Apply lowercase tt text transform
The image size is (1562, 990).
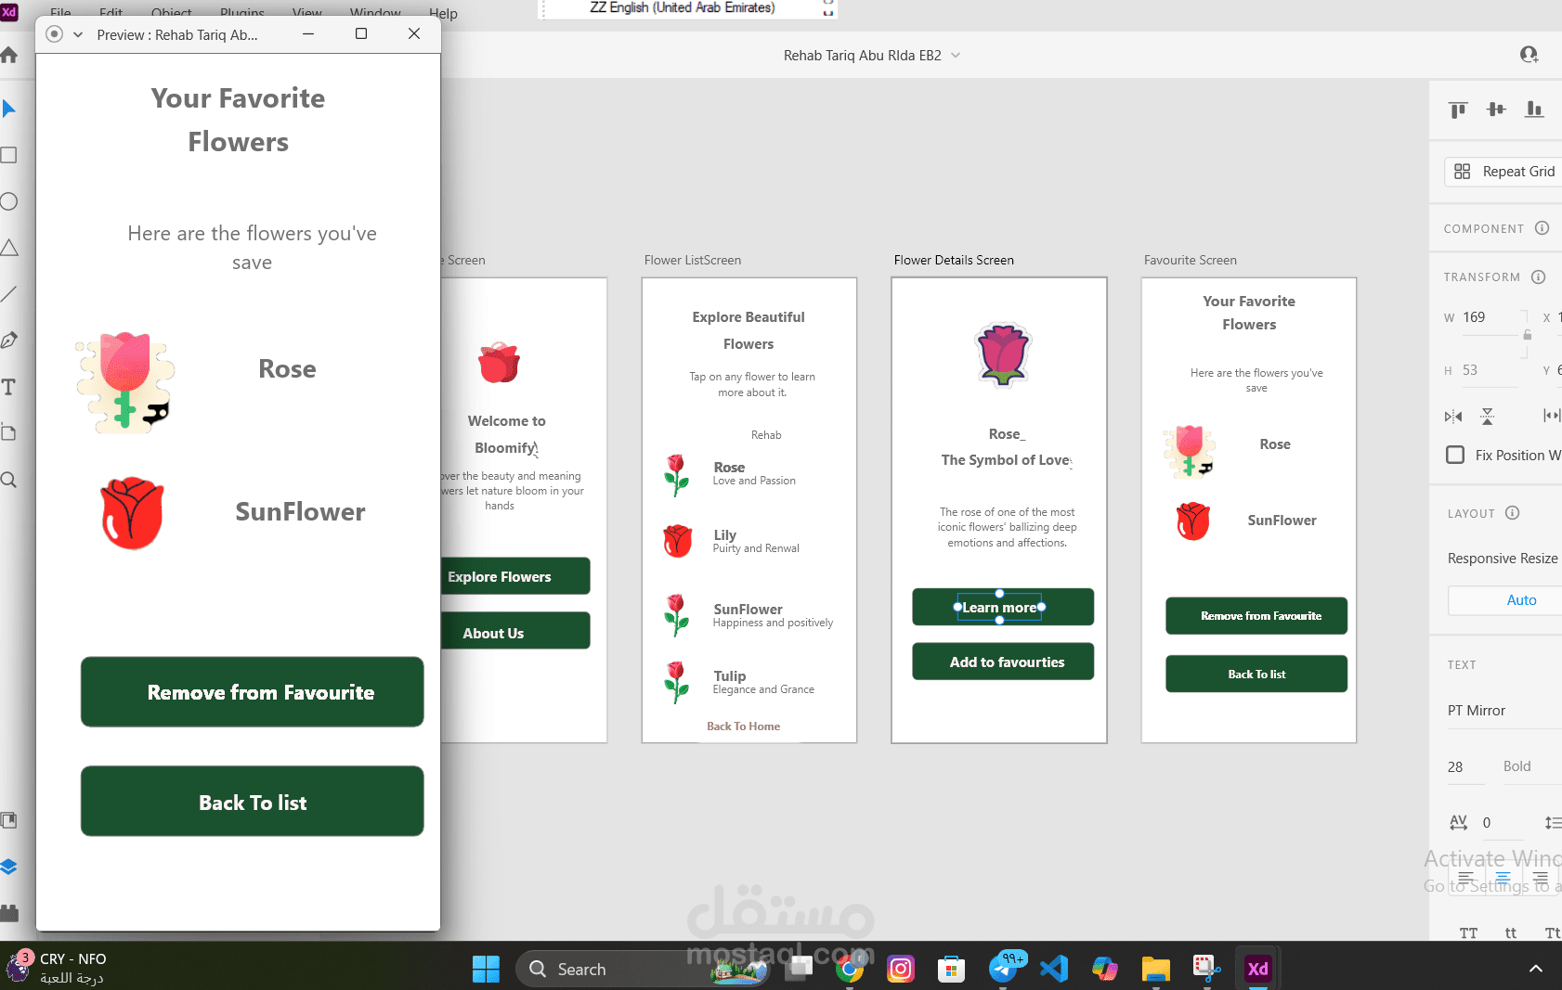tap(1511, 933)
